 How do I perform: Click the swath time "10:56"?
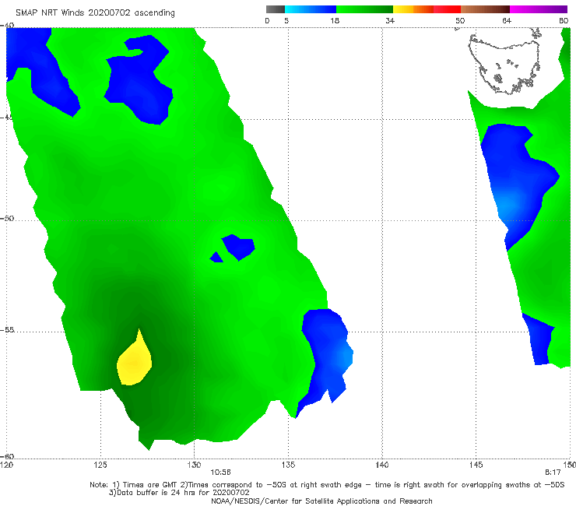coord(220,473)
